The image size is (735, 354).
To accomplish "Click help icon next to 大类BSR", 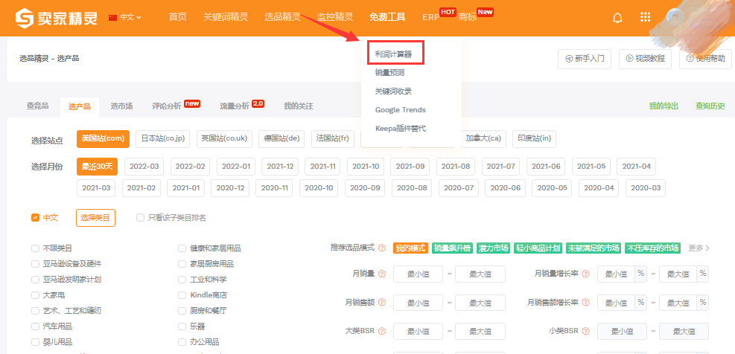I will click(x=382, y=331).
